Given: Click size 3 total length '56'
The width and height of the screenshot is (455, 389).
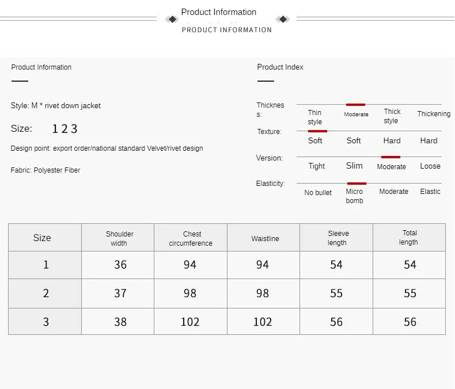Looking at the screenshot, I should tap(409, 322).
